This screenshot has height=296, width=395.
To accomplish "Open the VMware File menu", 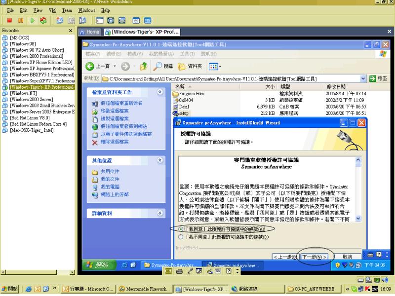I will tap(10, 10).
